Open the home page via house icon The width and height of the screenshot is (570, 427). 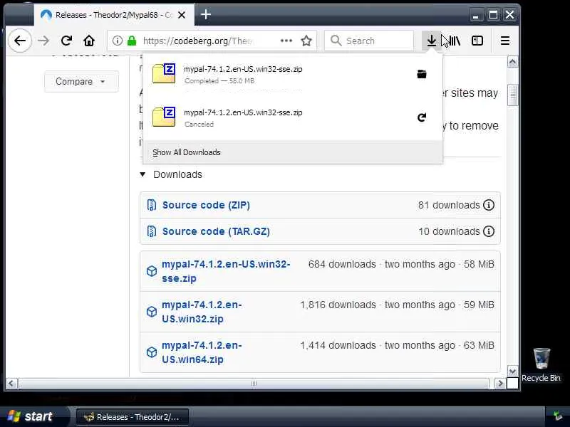coord(89,41)
